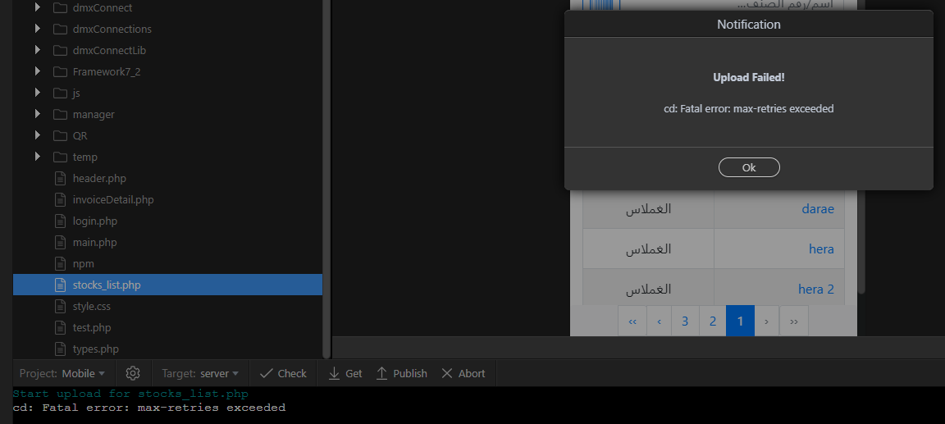Expand the dmxConnect folder
The image size is (945, 424).
tap(38, 8)
